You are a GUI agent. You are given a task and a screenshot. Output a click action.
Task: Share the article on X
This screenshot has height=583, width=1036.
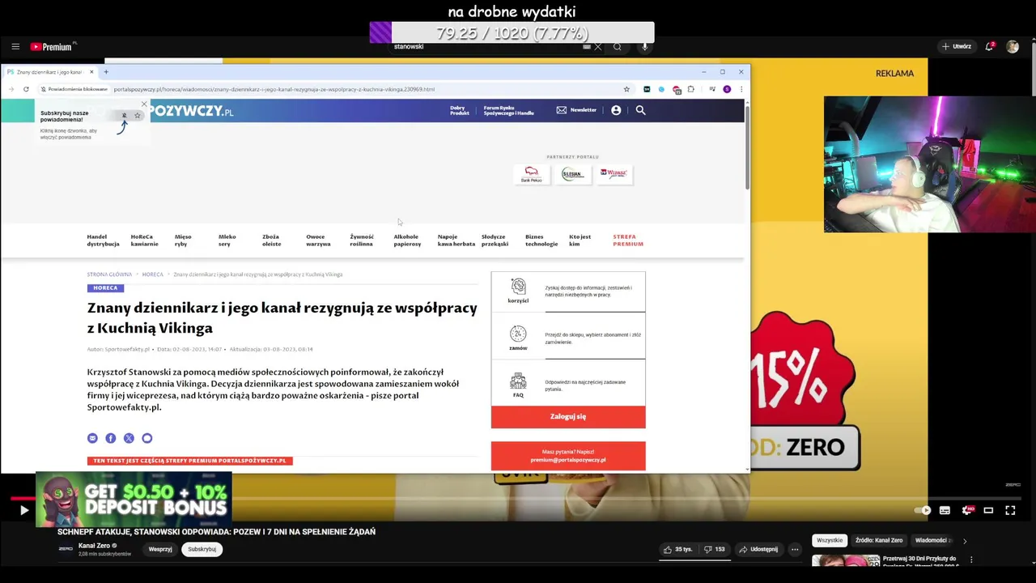click(x=129, y=438)
